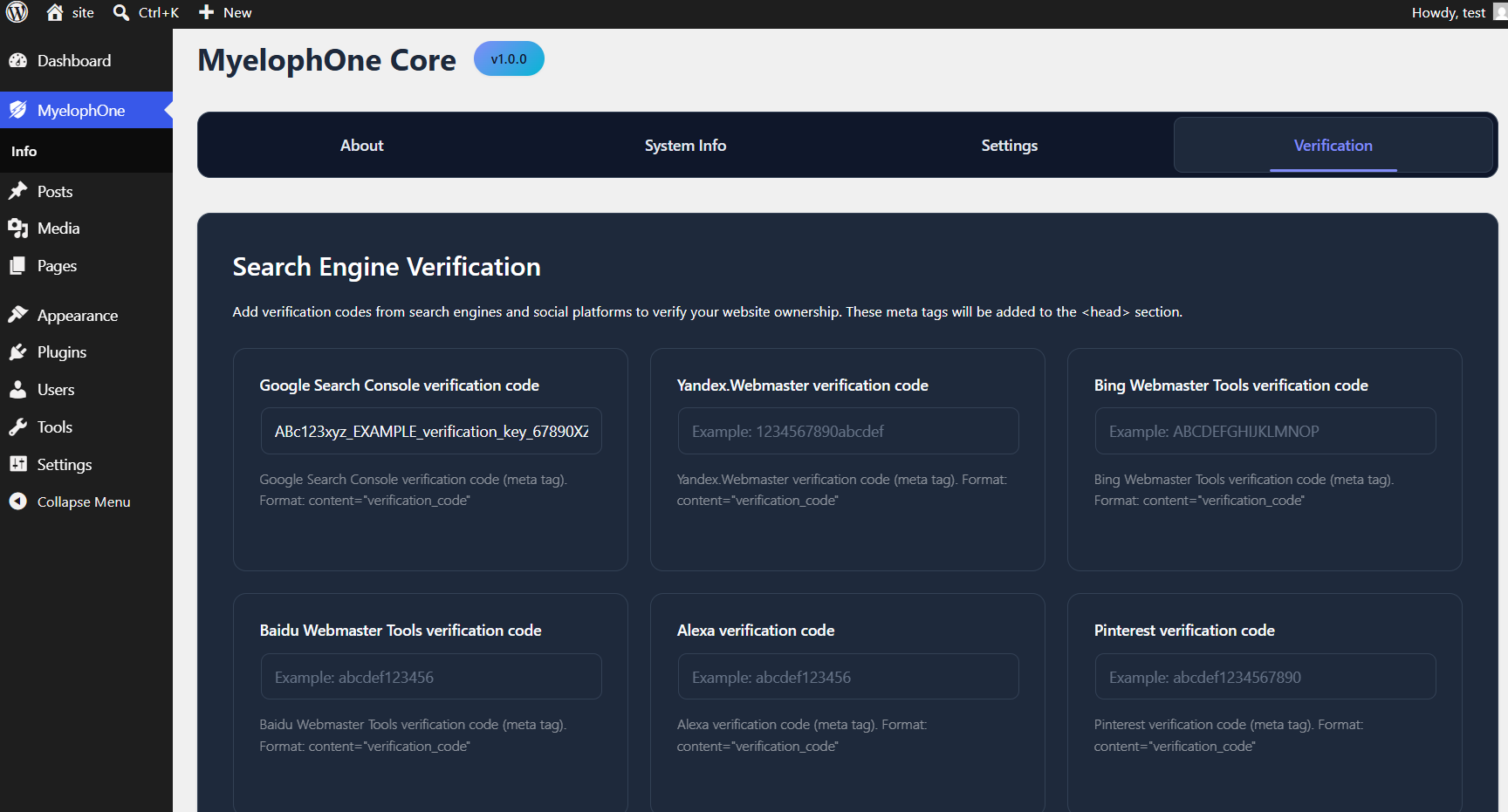Click the intro text starting 'Add verification codes'
Viewport: 1508px width, 812px height.
708,312
